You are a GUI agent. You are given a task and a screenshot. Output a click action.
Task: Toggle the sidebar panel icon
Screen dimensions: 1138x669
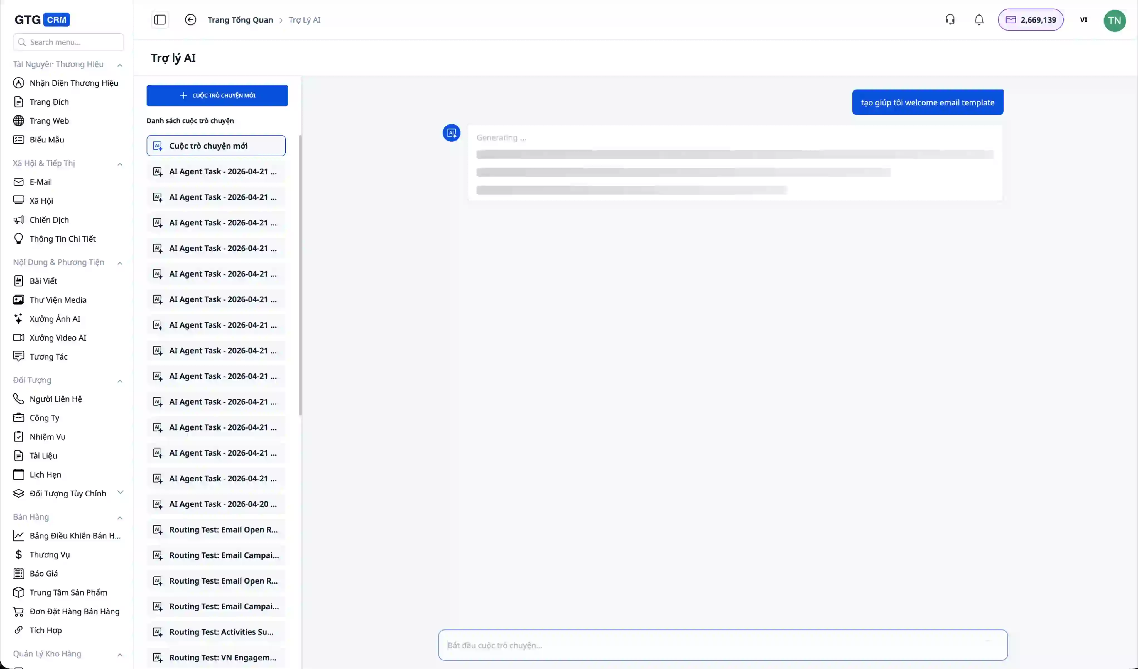[x=160, y=20]
